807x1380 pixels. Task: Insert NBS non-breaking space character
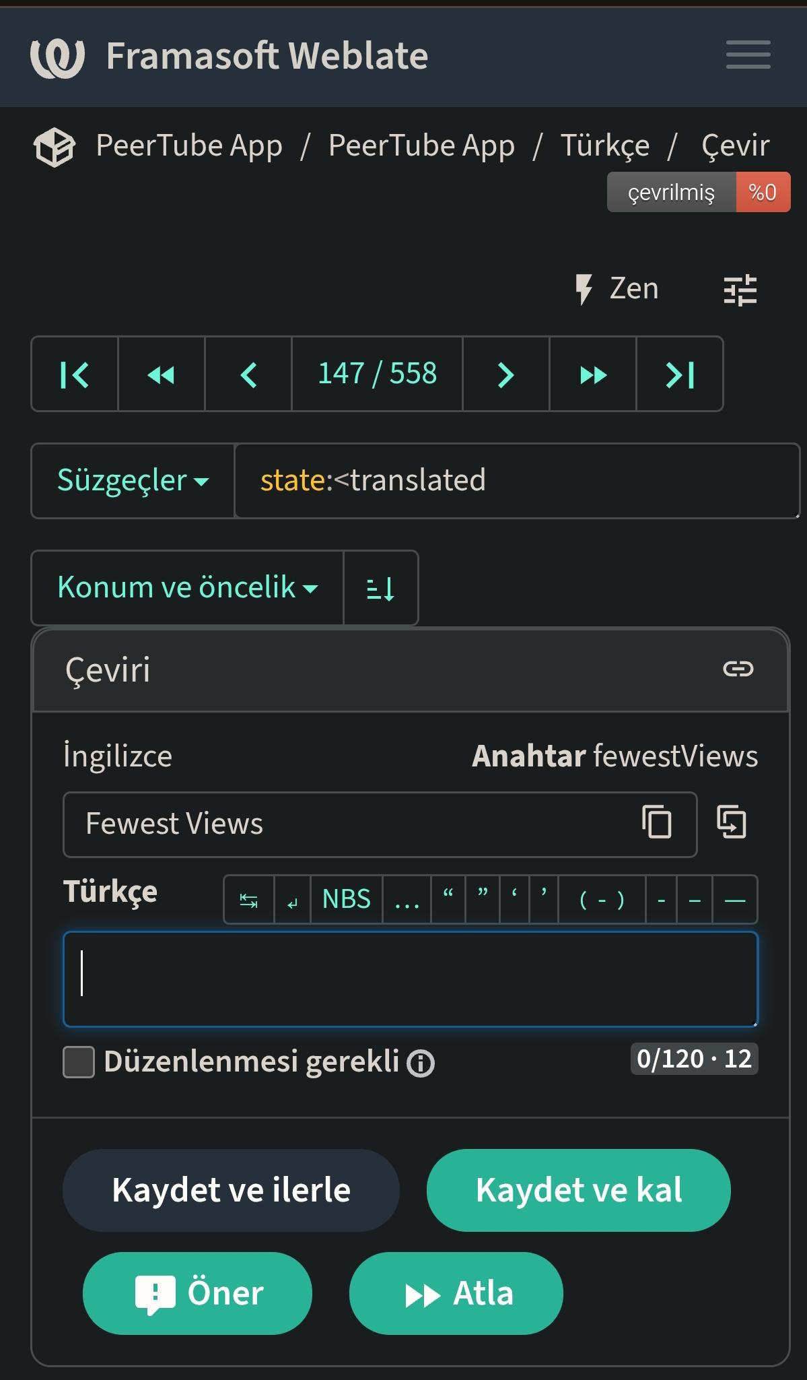pyautogui.click(x=347, y=899)
